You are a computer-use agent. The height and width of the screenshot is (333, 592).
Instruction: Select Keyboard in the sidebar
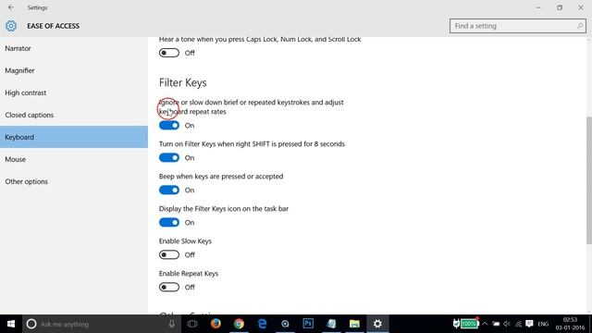pos(74,137)
